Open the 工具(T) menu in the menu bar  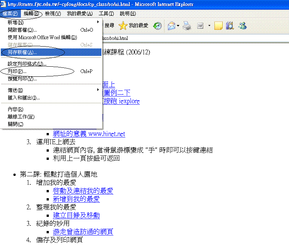[106, 13]
